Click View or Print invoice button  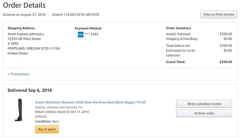click(x=219, y=14)
